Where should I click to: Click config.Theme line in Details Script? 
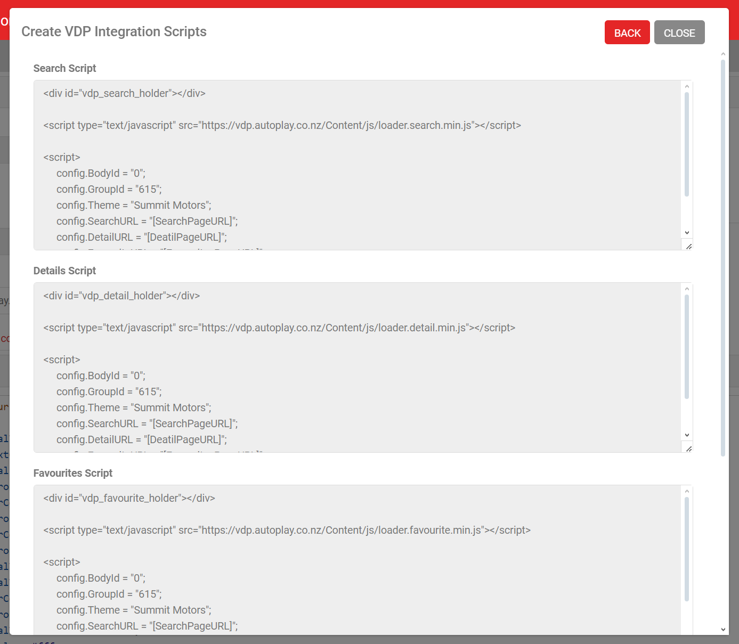click(x=134, y=407)
